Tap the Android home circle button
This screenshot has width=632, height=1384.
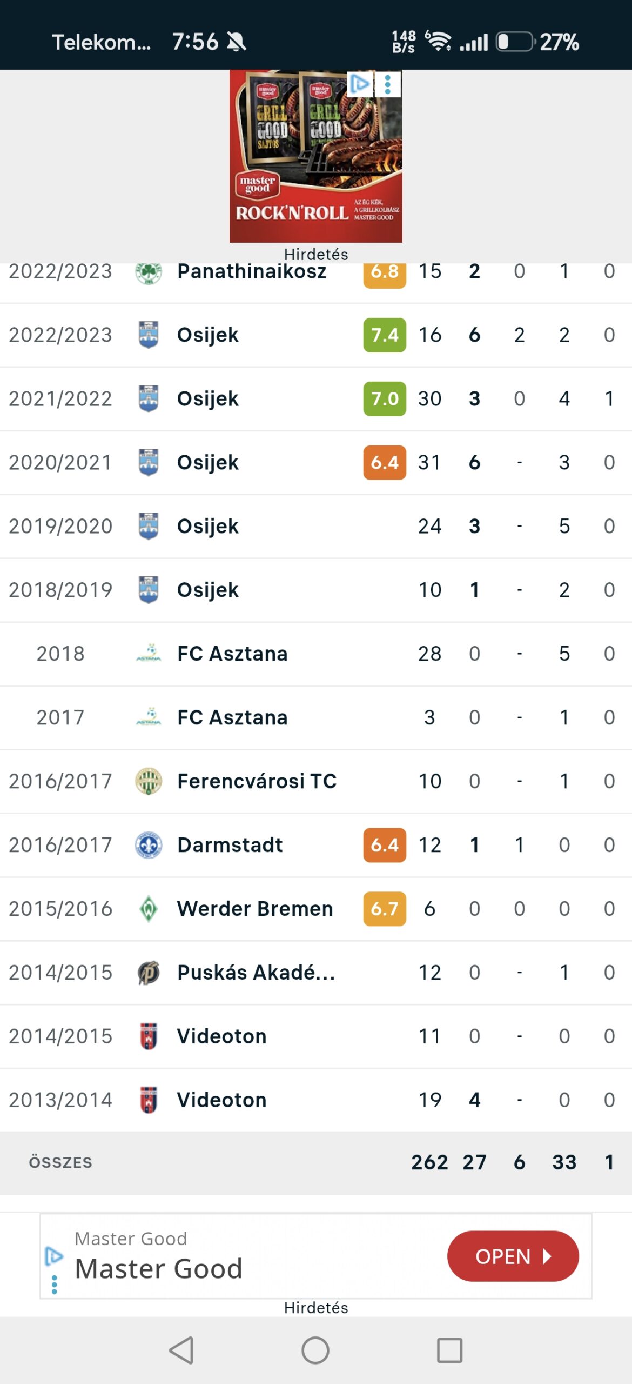coord(315,1350)
